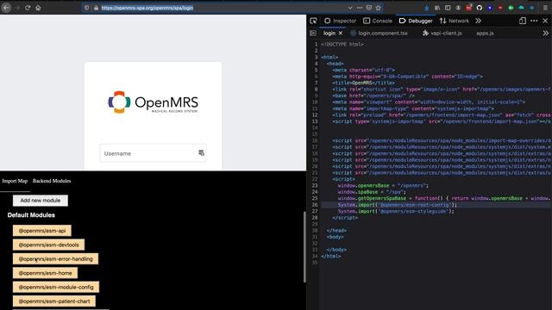The width and height of the screenshot is (552, 310).
Task: Switch to the Debugger tab
Action: pyautogui.click(x=416, y=21)
